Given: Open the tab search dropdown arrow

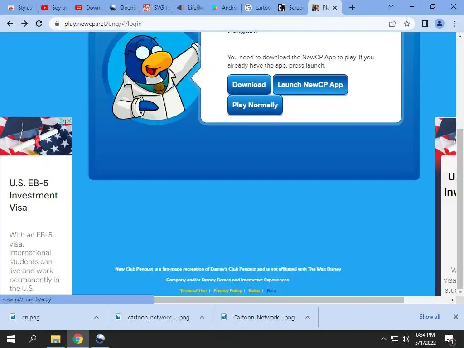Looking at the screenshot, I should click(391, 6).
